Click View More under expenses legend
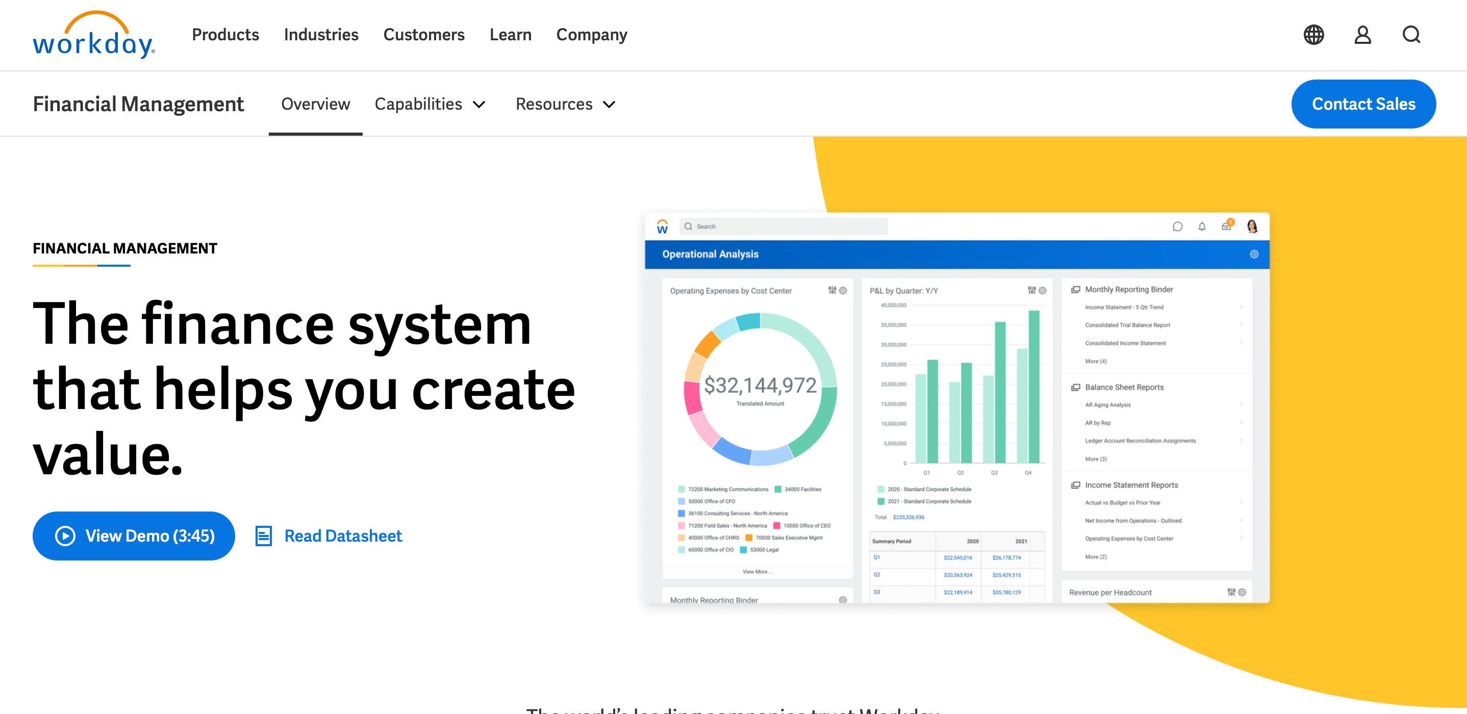This screenshot has height=714, width=1467. pos(757,572)
